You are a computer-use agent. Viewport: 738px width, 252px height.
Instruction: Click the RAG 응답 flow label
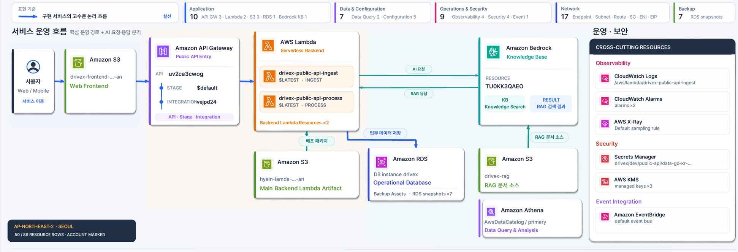419,94
